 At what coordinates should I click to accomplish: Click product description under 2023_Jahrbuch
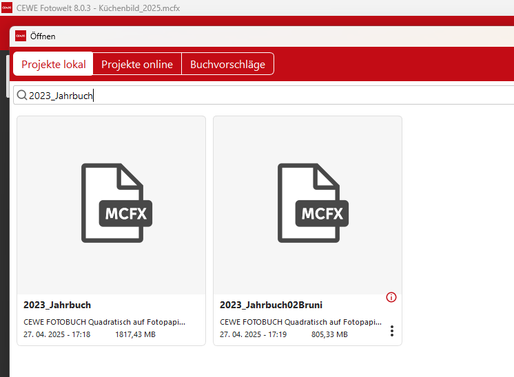[x=104, y=322]
